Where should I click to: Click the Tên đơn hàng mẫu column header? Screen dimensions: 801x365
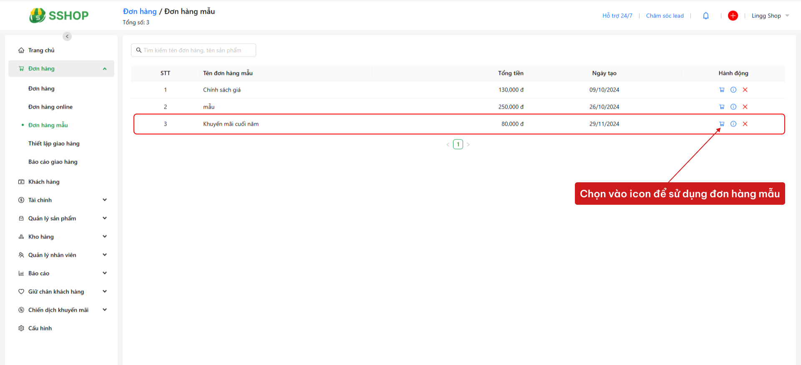click(x=228, y=73)
